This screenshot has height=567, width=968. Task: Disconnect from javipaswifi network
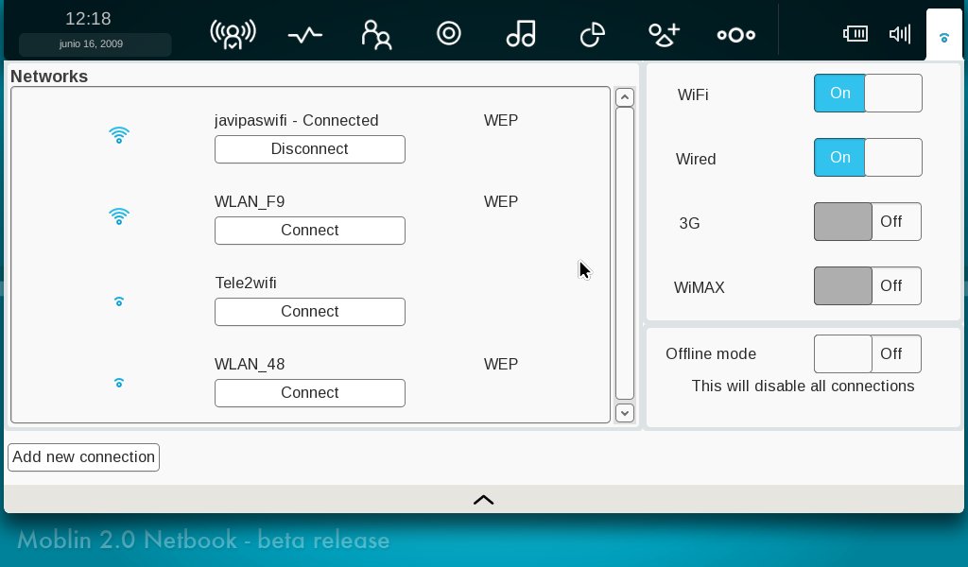(310, 149)
